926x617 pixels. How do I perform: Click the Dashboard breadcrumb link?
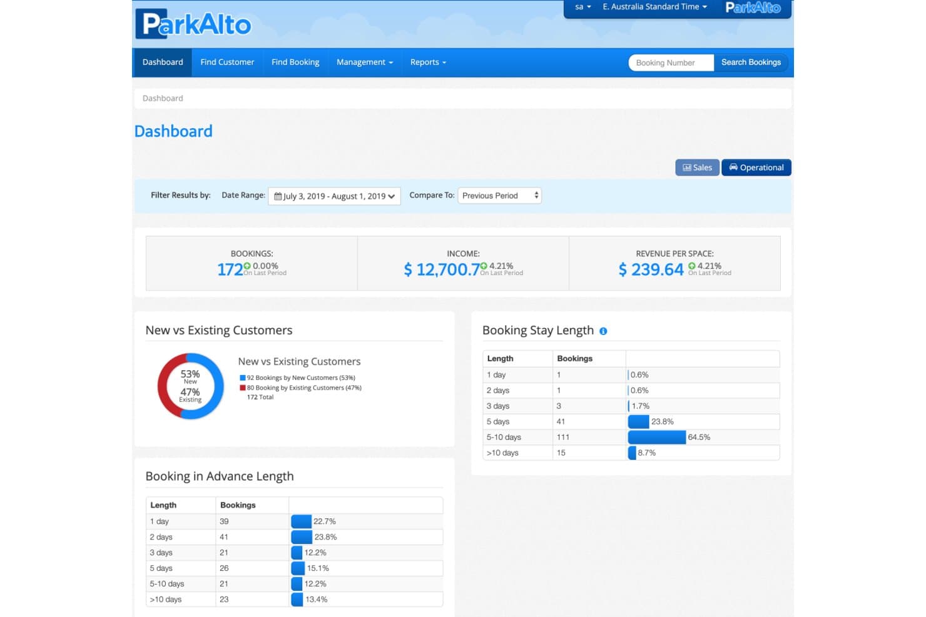pyautogui.click(x=163, y=98)
